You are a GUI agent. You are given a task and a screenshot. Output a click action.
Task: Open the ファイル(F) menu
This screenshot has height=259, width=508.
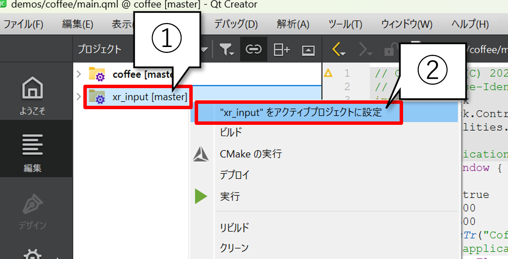pos(24,24)
